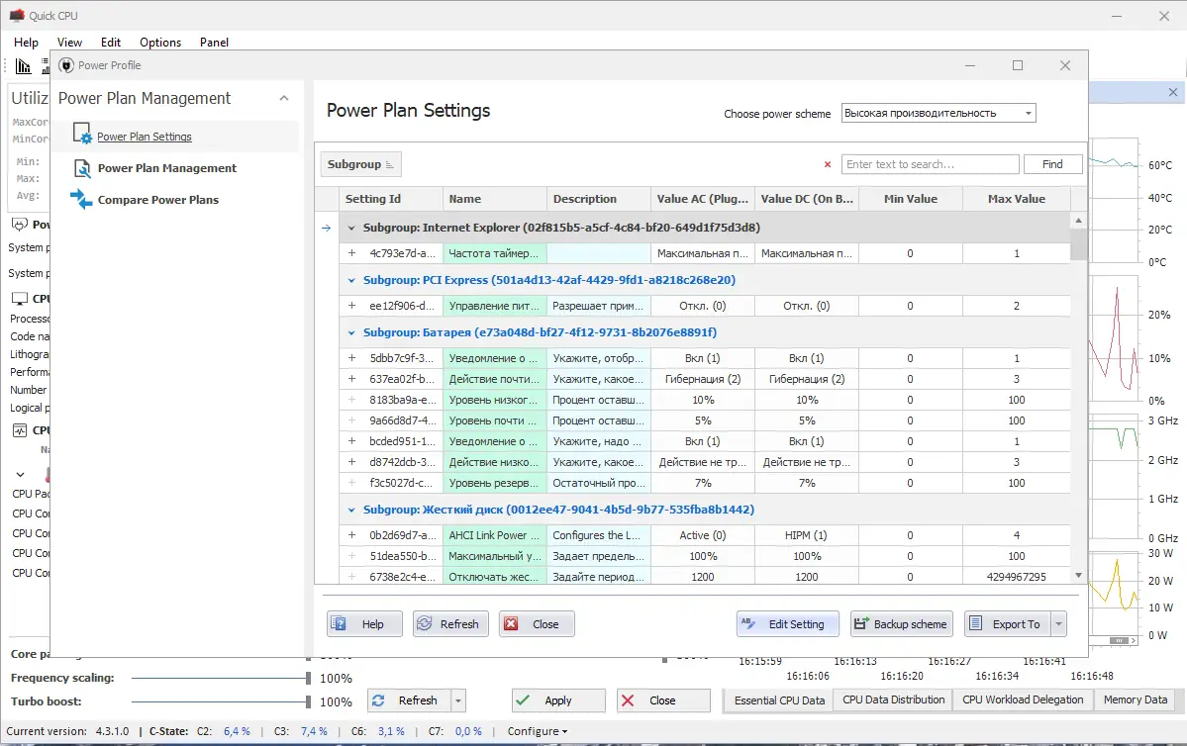Click the Power Plan Settings icon in sidebar
Screen dimensions: 1187x746
tap(82, 134)
